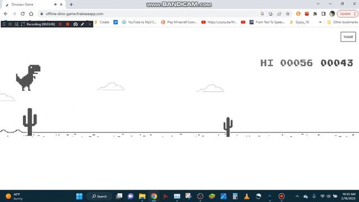Pause the Bandicam recording

point(60,24)
